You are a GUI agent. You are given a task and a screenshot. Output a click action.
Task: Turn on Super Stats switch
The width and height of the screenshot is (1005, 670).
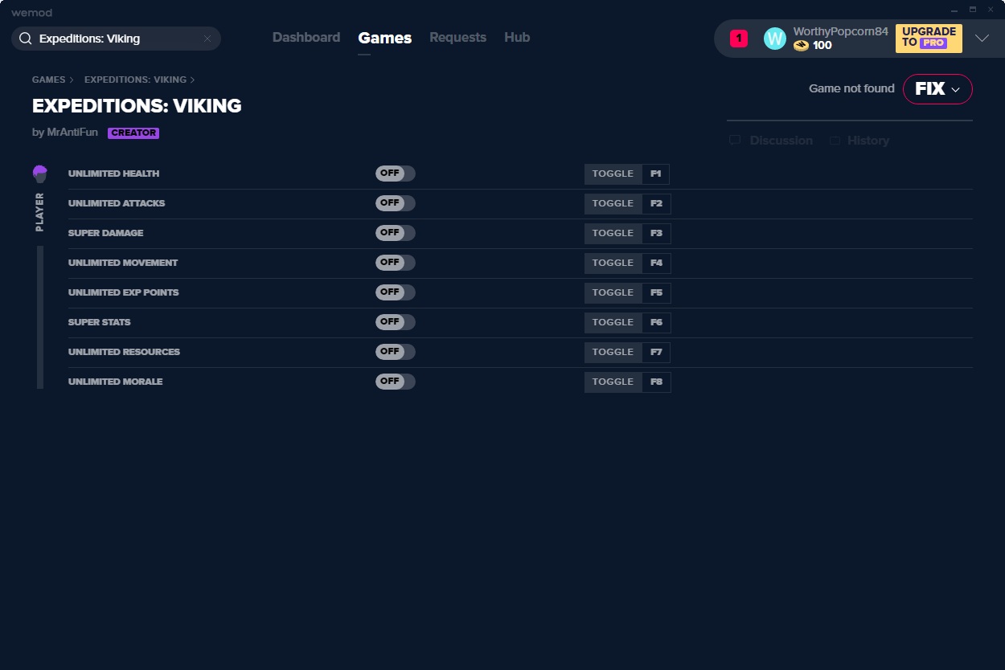coord(396,322)
